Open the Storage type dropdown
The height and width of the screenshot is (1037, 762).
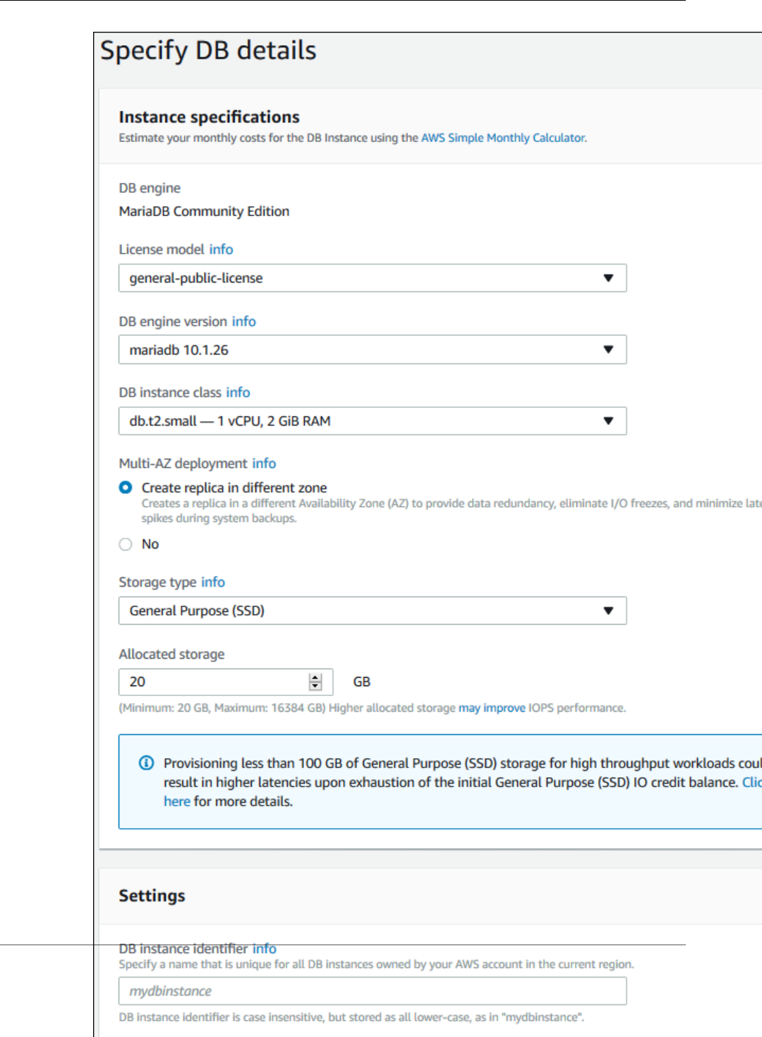[372, 611]
